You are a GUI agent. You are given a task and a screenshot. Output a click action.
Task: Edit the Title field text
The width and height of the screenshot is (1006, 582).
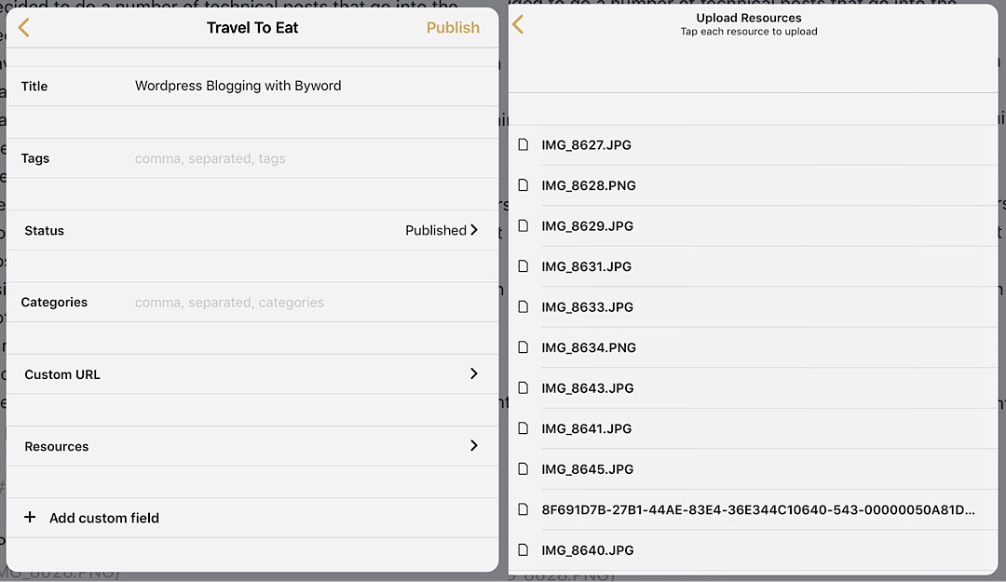pyautogui.click(x=238, y=86)
